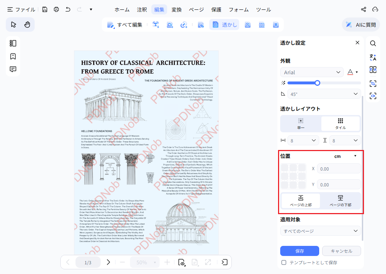Screen dimensions: 386x274
Task: Click the translate icon in right sidebar
Action: 373,57
